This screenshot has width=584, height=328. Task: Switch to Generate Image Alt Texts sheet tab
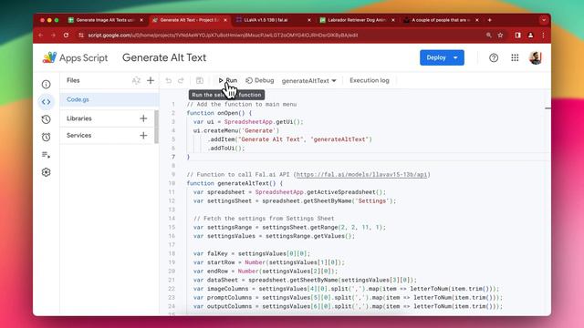[104, 20]
